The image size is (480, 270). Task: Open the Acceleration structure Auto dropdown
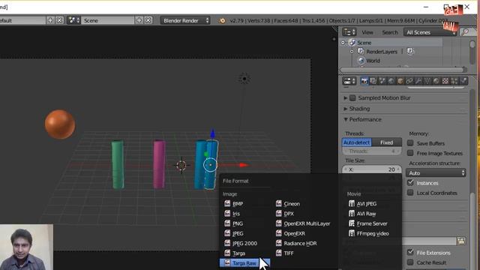[436, 173]
